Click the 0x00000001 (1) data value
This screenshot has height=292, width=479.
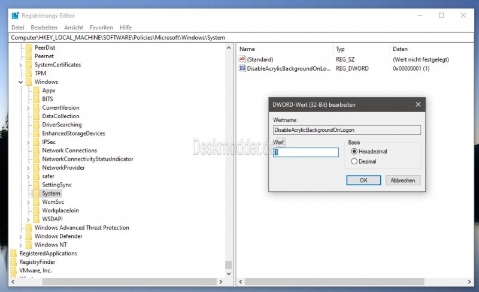411,68
